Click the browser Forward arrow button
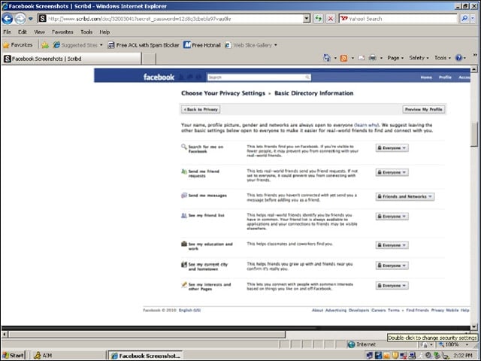The height and width of the screenshot is (361, 481). (x=20, y=19)
